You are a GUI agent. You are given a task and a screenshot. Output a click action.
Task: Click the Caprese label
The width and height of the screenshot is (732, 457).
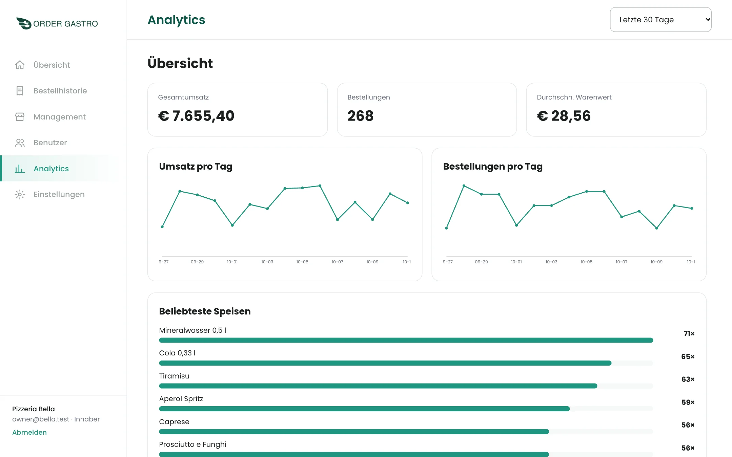[174, 422]
